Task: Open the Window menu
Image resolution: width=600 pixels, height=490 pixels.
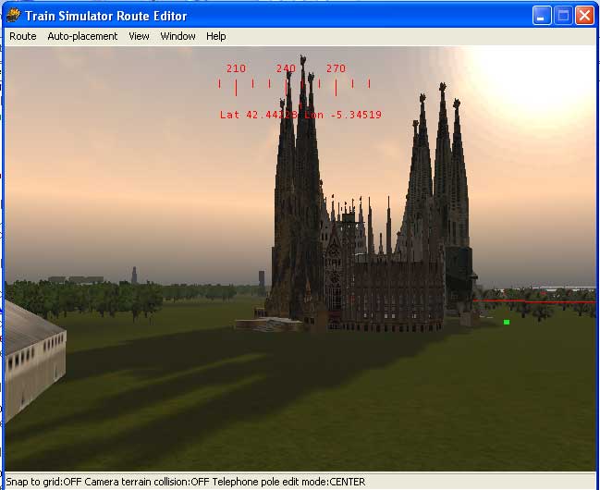Action: [178, 36]
